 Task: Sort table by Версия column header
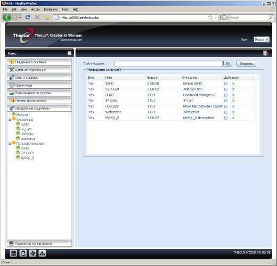click(x=163, y=78)
